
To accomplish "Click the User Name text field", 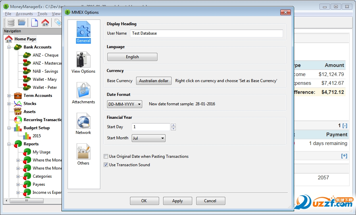I will click(206, 33).
